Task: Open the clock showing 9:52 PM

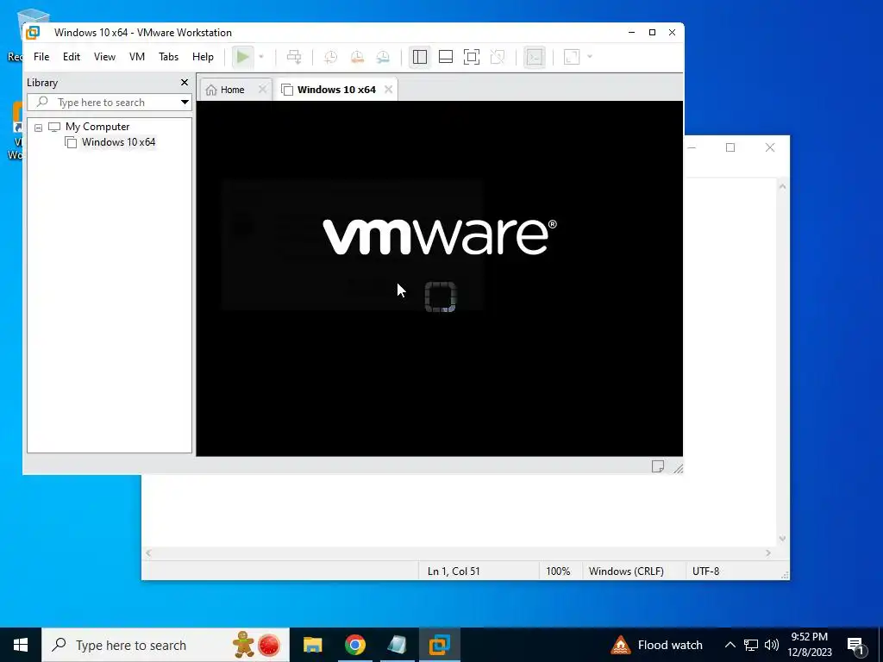Action: tap(809, 645)
